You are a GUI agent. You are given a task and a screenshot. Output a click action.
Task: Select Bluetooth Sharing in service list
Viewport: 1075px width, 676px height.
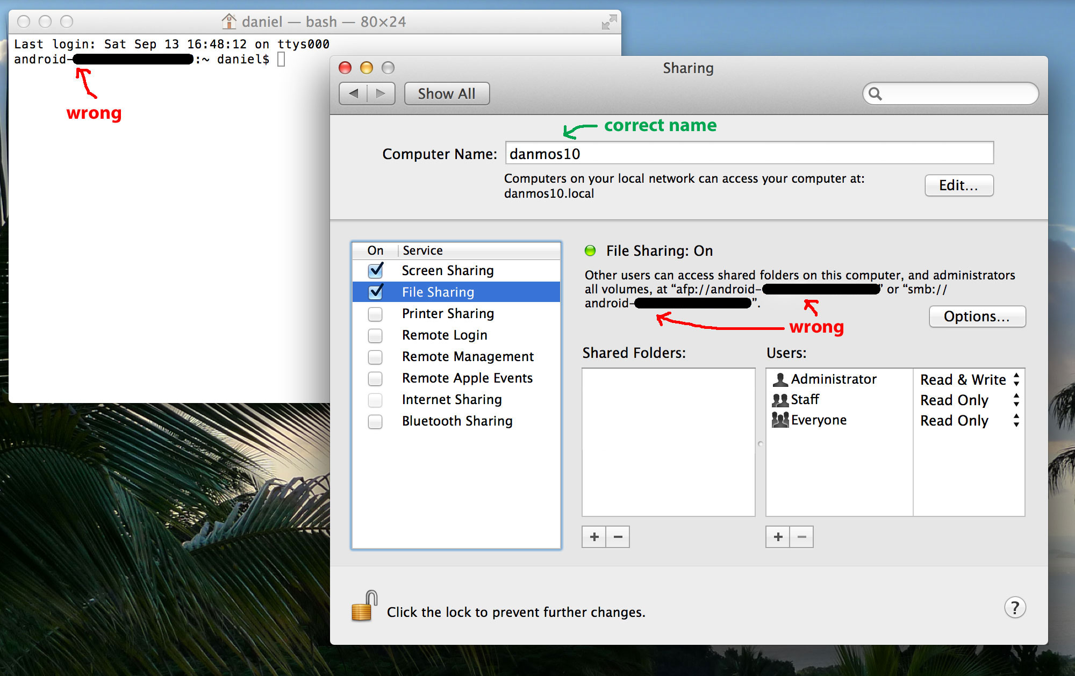coord(457,421)
